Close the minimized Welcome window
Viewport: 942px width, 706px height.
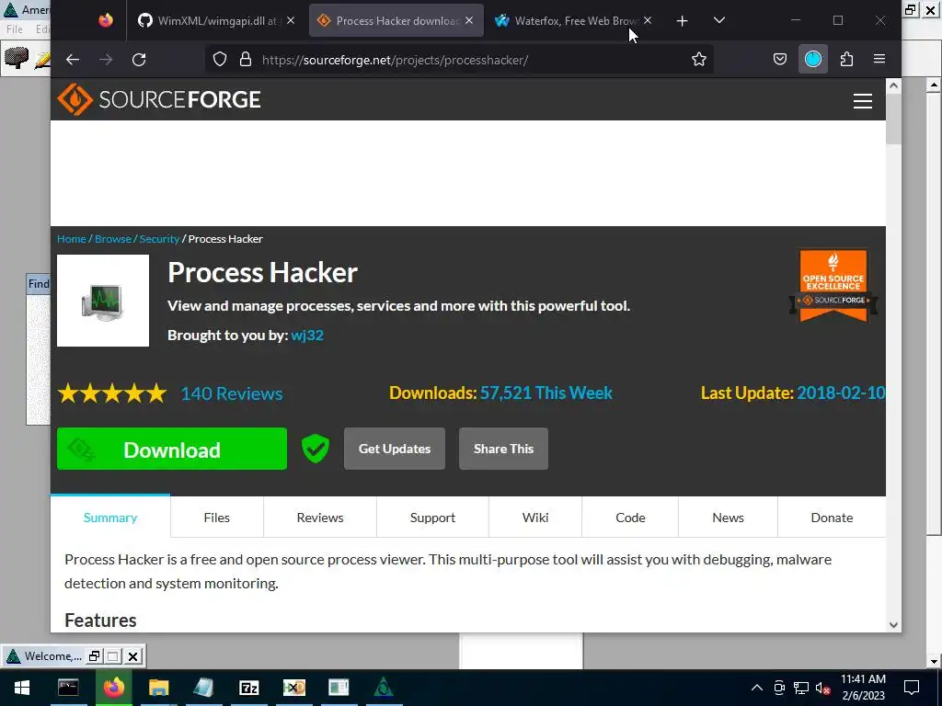coord(132,656)
